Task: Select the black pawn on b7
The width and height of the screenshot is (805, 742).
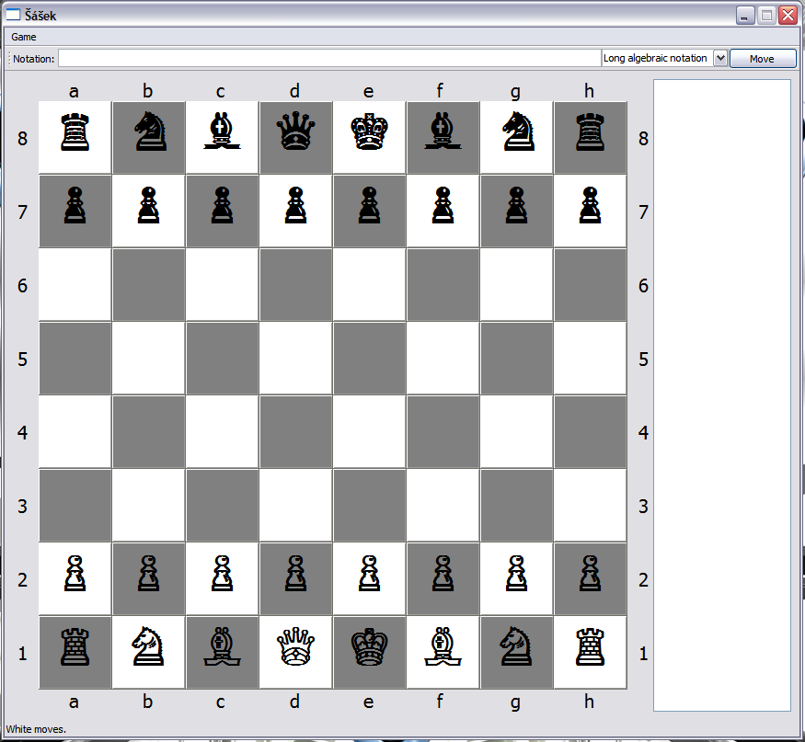Action: (148, 205)
